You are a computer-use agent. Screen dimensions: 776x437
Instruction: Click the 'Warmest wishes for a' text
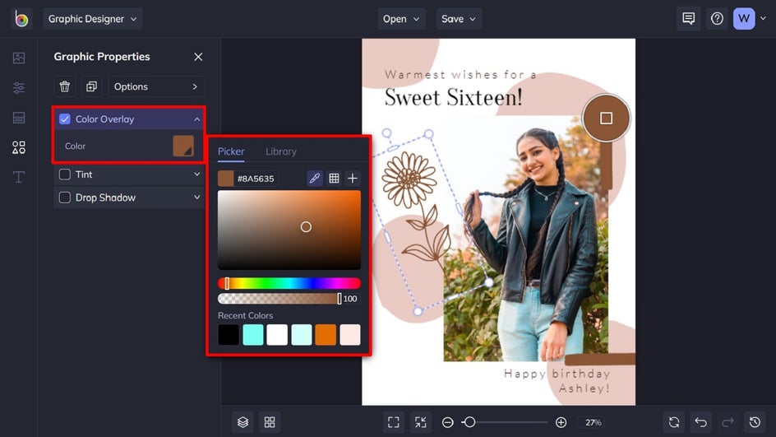tap(460, 75)
